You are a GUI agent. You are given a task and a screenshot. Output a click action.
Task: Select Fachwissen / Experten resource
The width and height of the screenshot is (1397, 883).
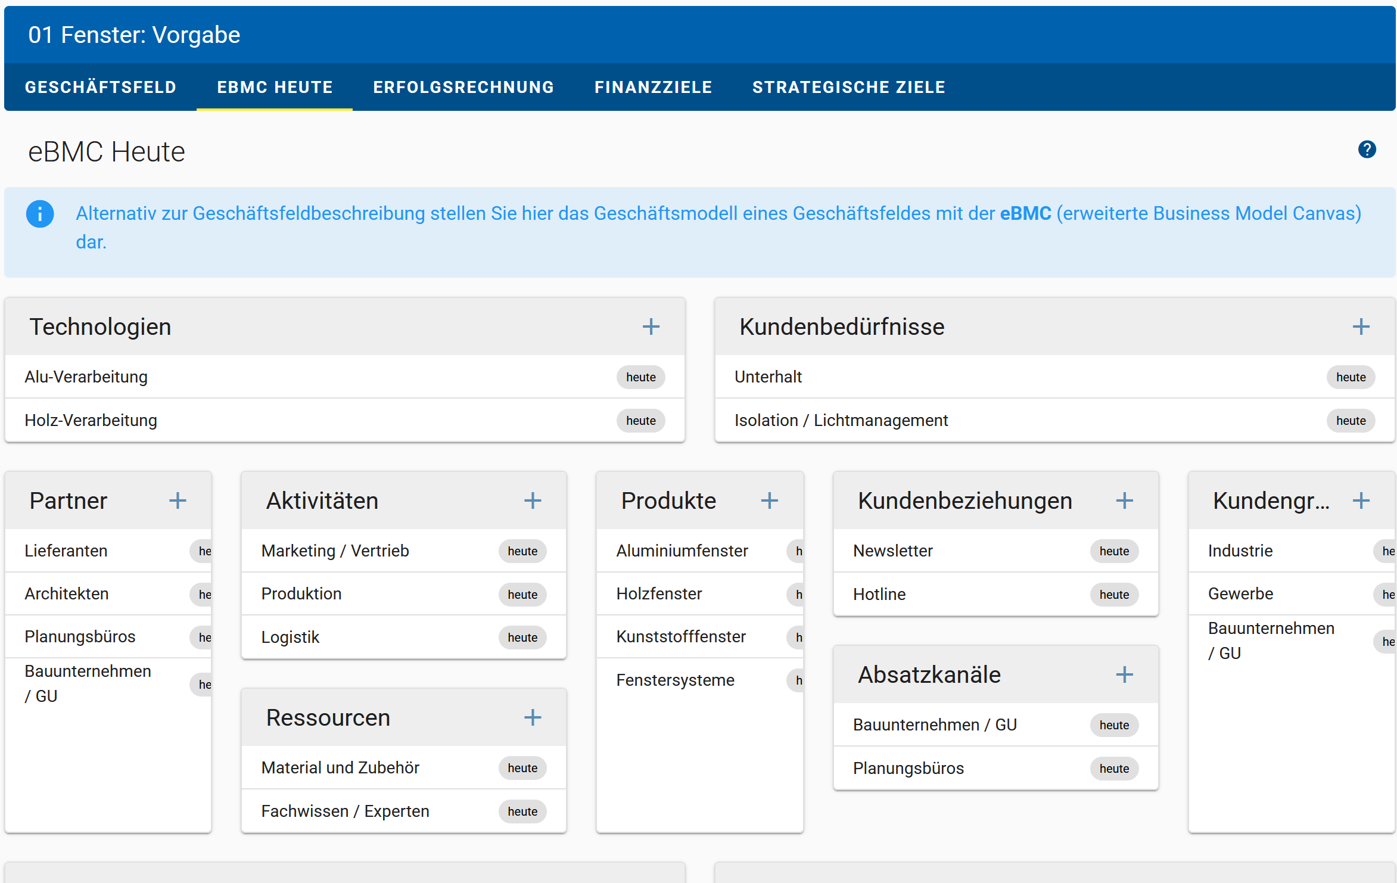click(x=404, y=812)
